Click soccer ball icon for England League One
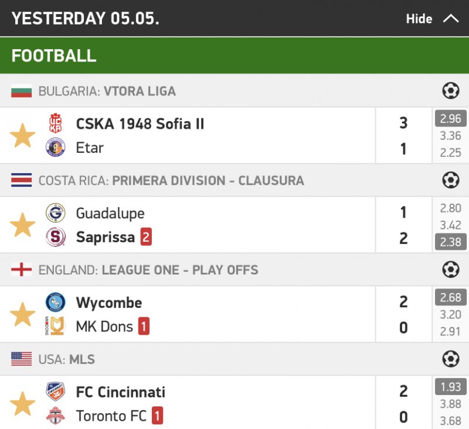Image resolution: width=469 pixels, height=429 pixels. [x=450, y=270]
